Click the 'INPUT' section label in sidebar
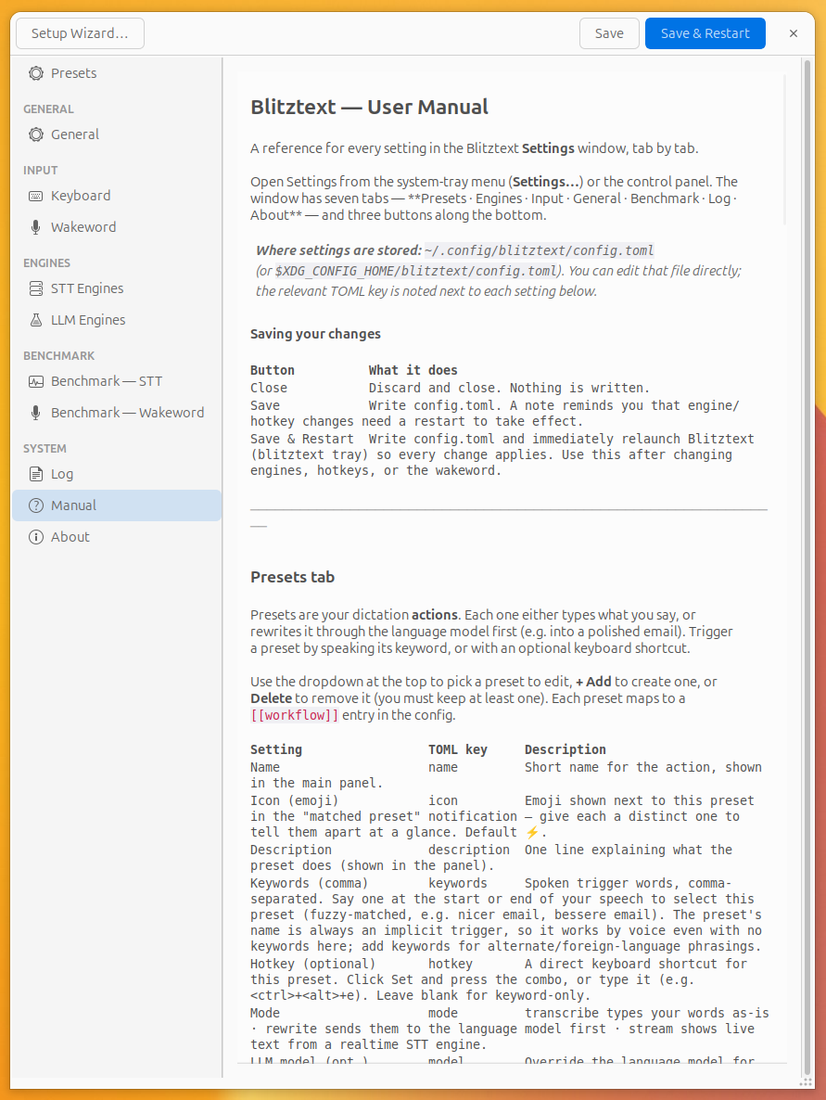 (x=41, y=171)
